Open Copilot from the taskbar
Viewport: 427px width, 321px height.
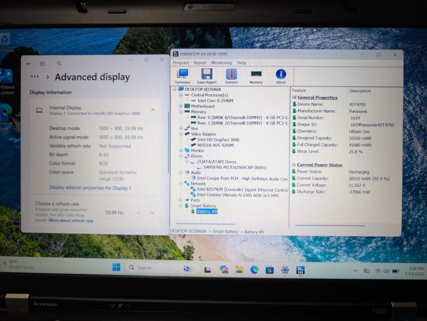[224, 270]
